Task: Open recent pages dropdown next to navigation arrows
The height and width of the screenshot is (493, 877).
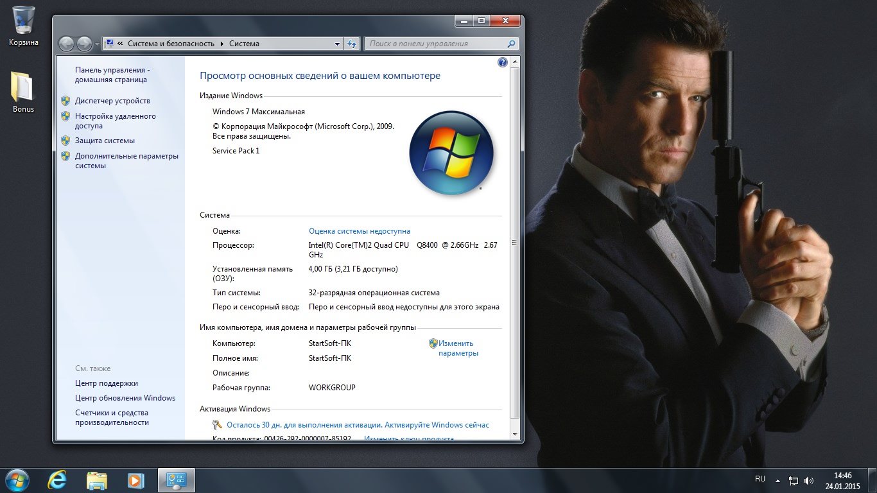Action: (x=97, y=44)
